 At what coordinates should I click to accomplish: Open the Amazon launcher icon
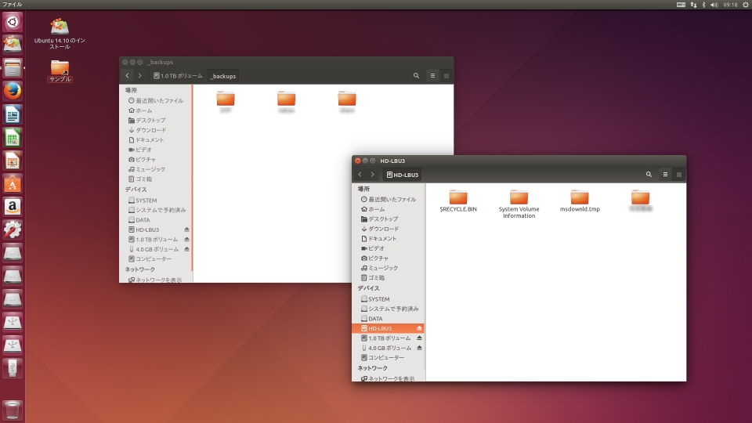(13, 207)
